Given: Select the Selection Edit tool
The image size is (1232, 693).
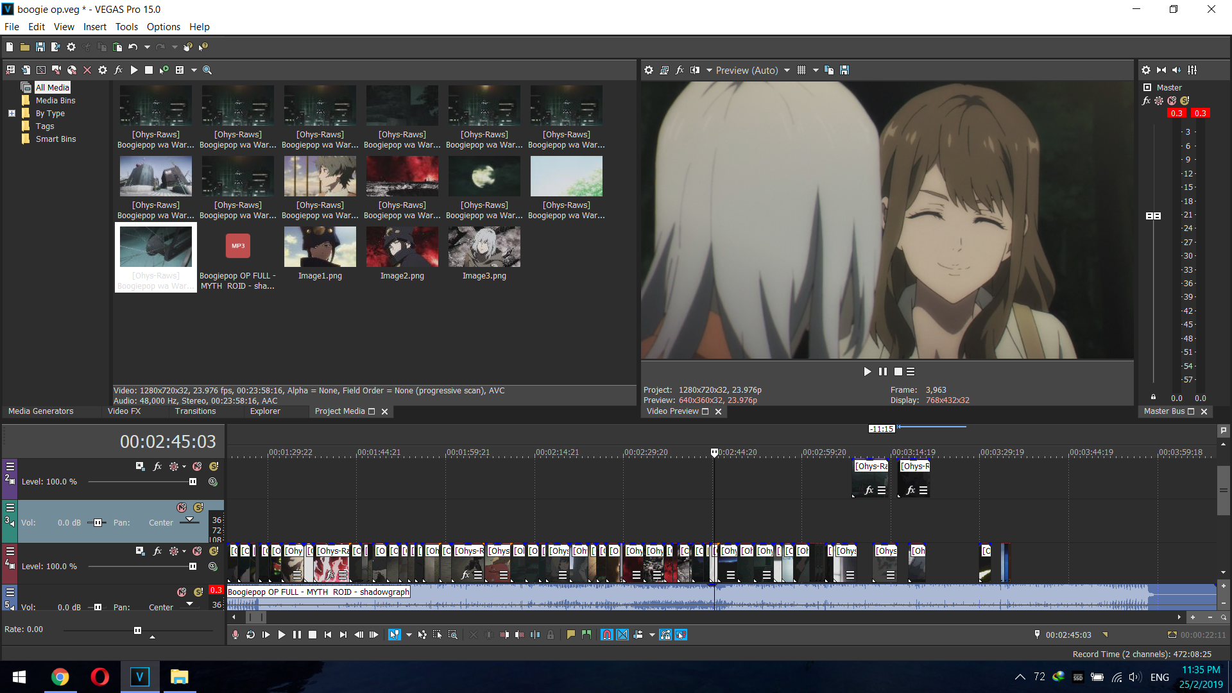Looking at the screenshot, I should (x=438, y=635).
